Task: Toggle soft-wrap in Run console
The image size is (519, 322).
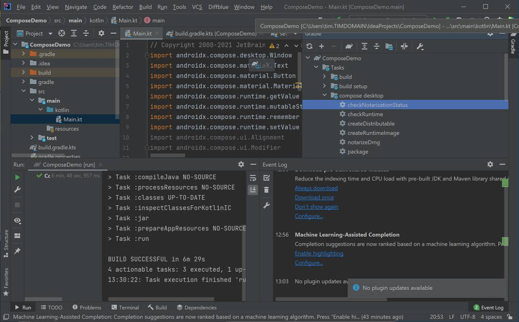Action: tap(252, 177)
